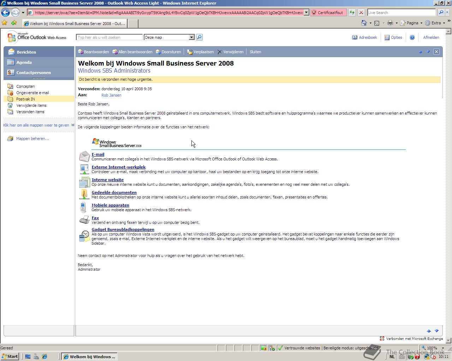Click the E-mail envelope icon in message
Image resolution: width=452 pixels, height=361 pixels.
84,156
